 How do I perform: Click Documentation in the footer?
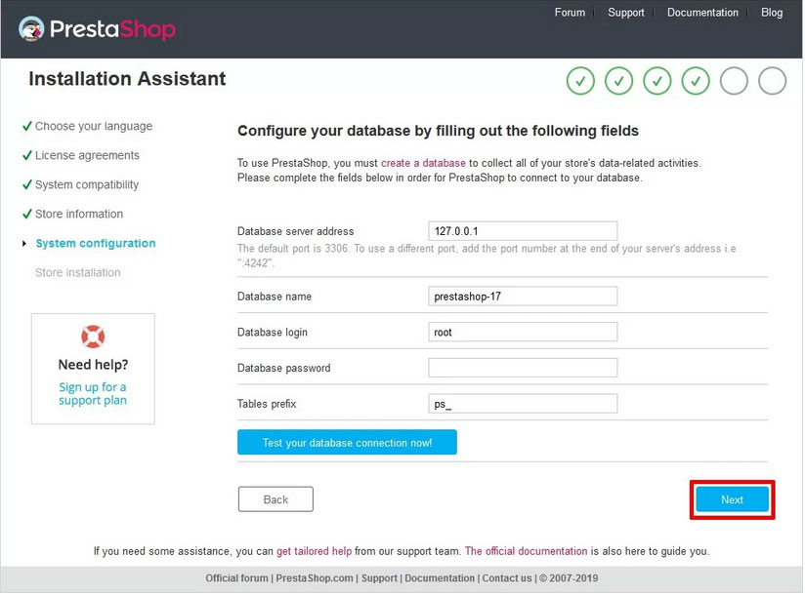tap(440, 578)
